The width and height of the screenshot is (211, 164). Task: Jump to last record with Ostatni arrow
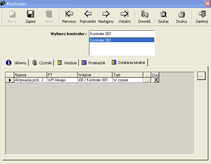(x=125, y=14)
